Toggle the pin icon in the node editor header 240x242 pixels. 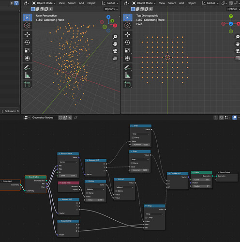click(75, 118)
